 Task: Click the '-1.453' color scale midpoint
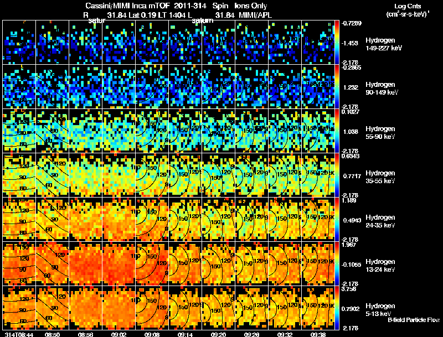(350, 43)
